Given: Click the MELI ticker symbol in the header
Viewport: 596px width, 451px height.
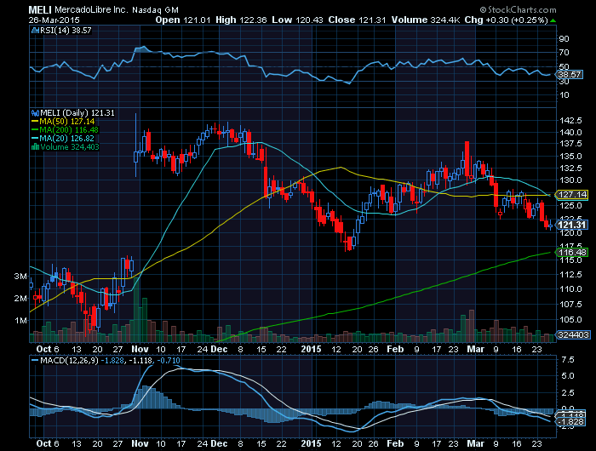Looking at the screenshot, I should (x=40, y=10).
